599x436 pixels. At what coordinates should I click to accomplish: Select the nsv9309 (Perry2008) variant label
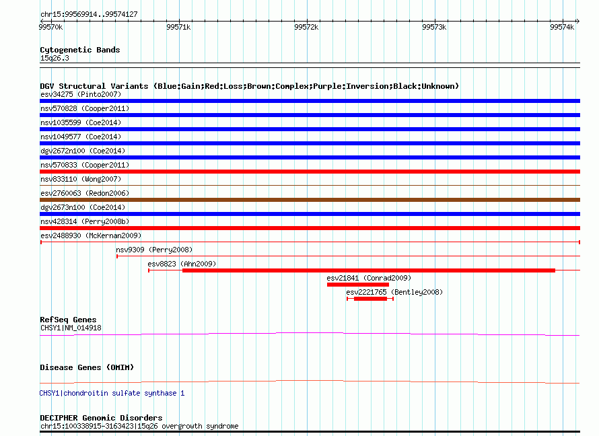click(x=153, y=250)
